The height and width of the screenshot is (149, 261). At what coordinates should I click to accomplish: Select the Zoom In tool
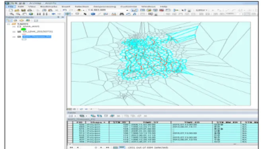click(x=12, y=14)
